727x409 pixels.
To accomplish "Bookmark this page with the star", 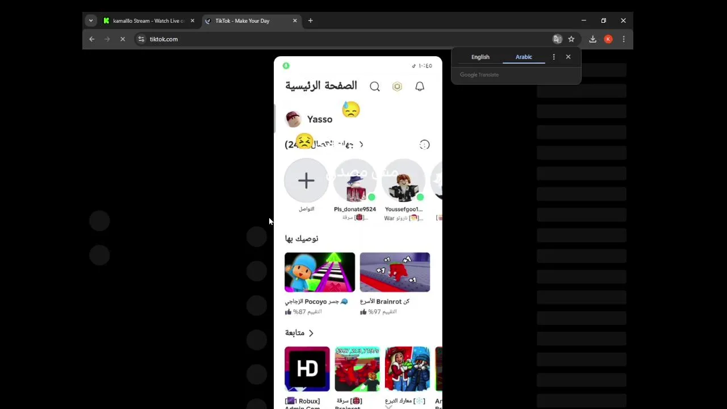I will 571,39.
